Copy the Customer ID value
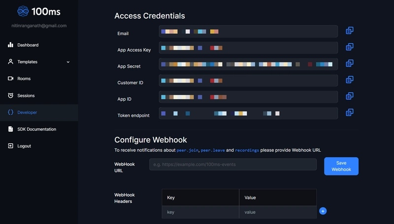 coord(350,80)
